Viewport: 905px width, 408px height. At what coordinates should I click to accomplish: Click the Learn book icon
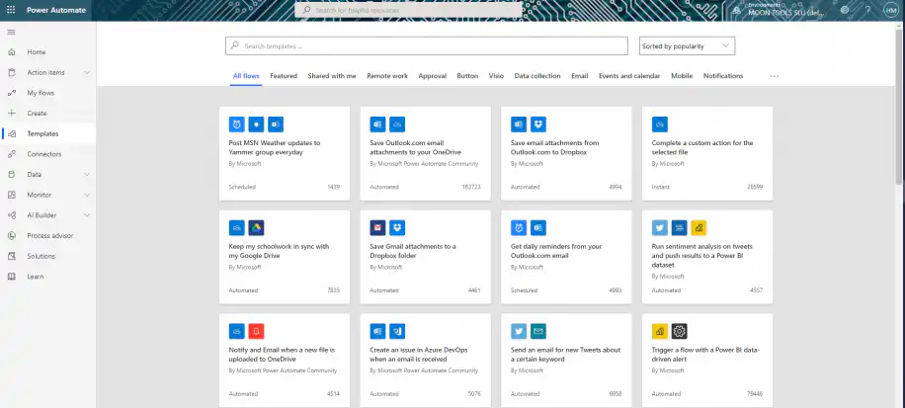tap(12, 277)
